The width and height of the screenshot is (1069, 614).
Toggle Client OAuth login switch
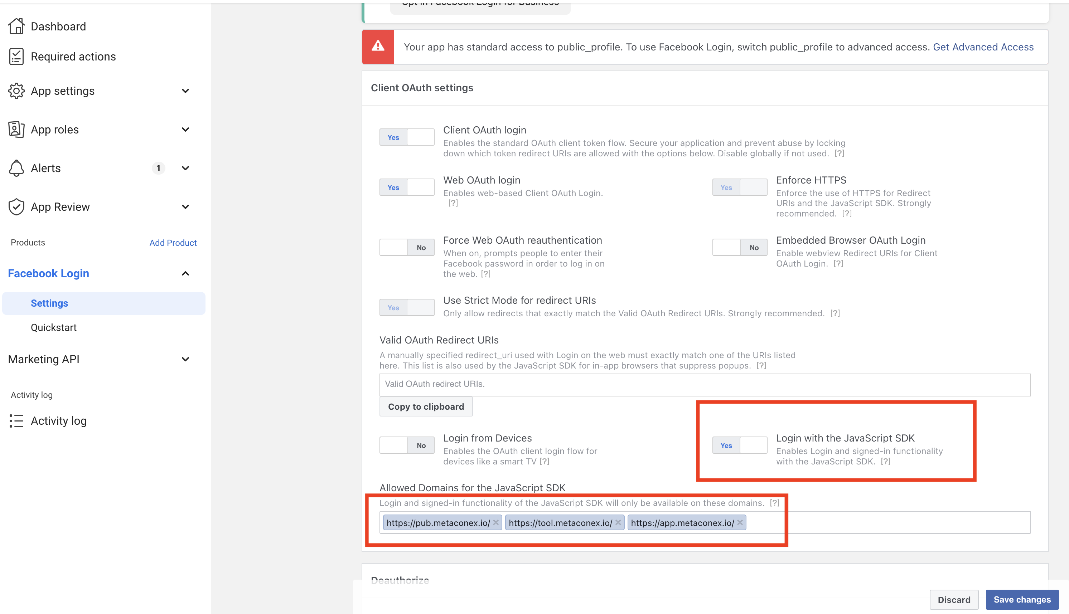[x=407, y=137]
